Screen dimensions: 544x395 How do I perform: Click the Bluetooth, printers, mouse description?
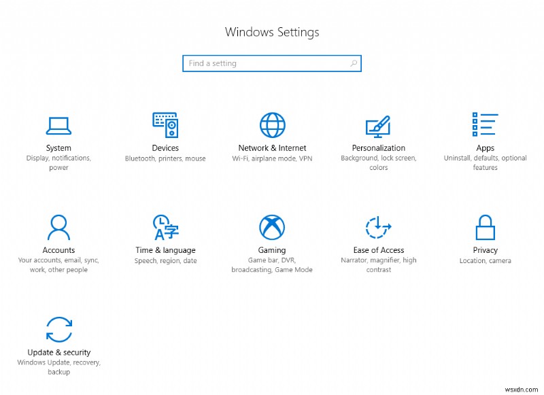click(x=165, y=158)
